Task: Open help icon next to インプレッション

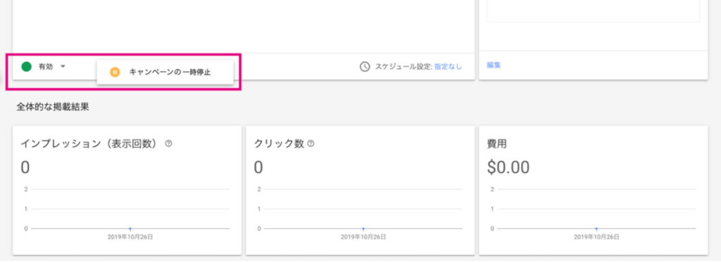Action: (168, 143)
